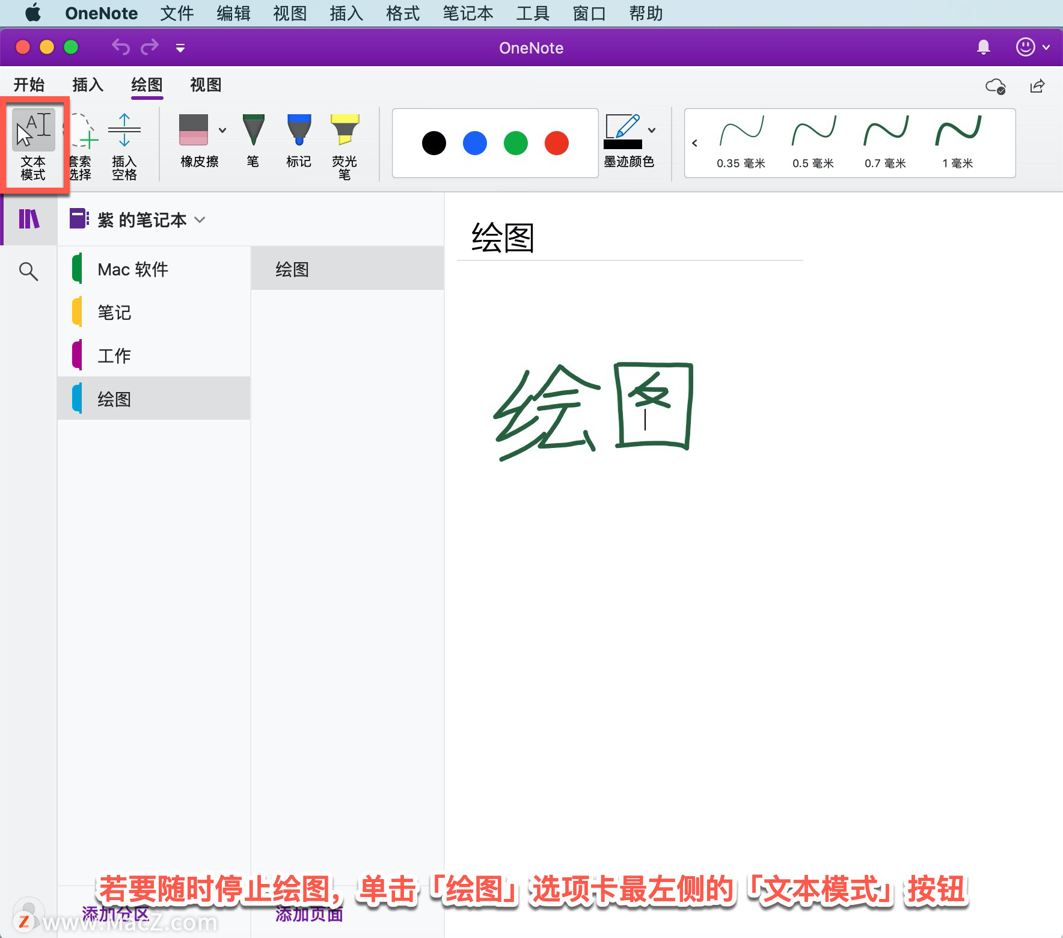Switch to the 插入 ribbon tab
The width and height of the screenshot is (1063, 938).
point(88,85)
